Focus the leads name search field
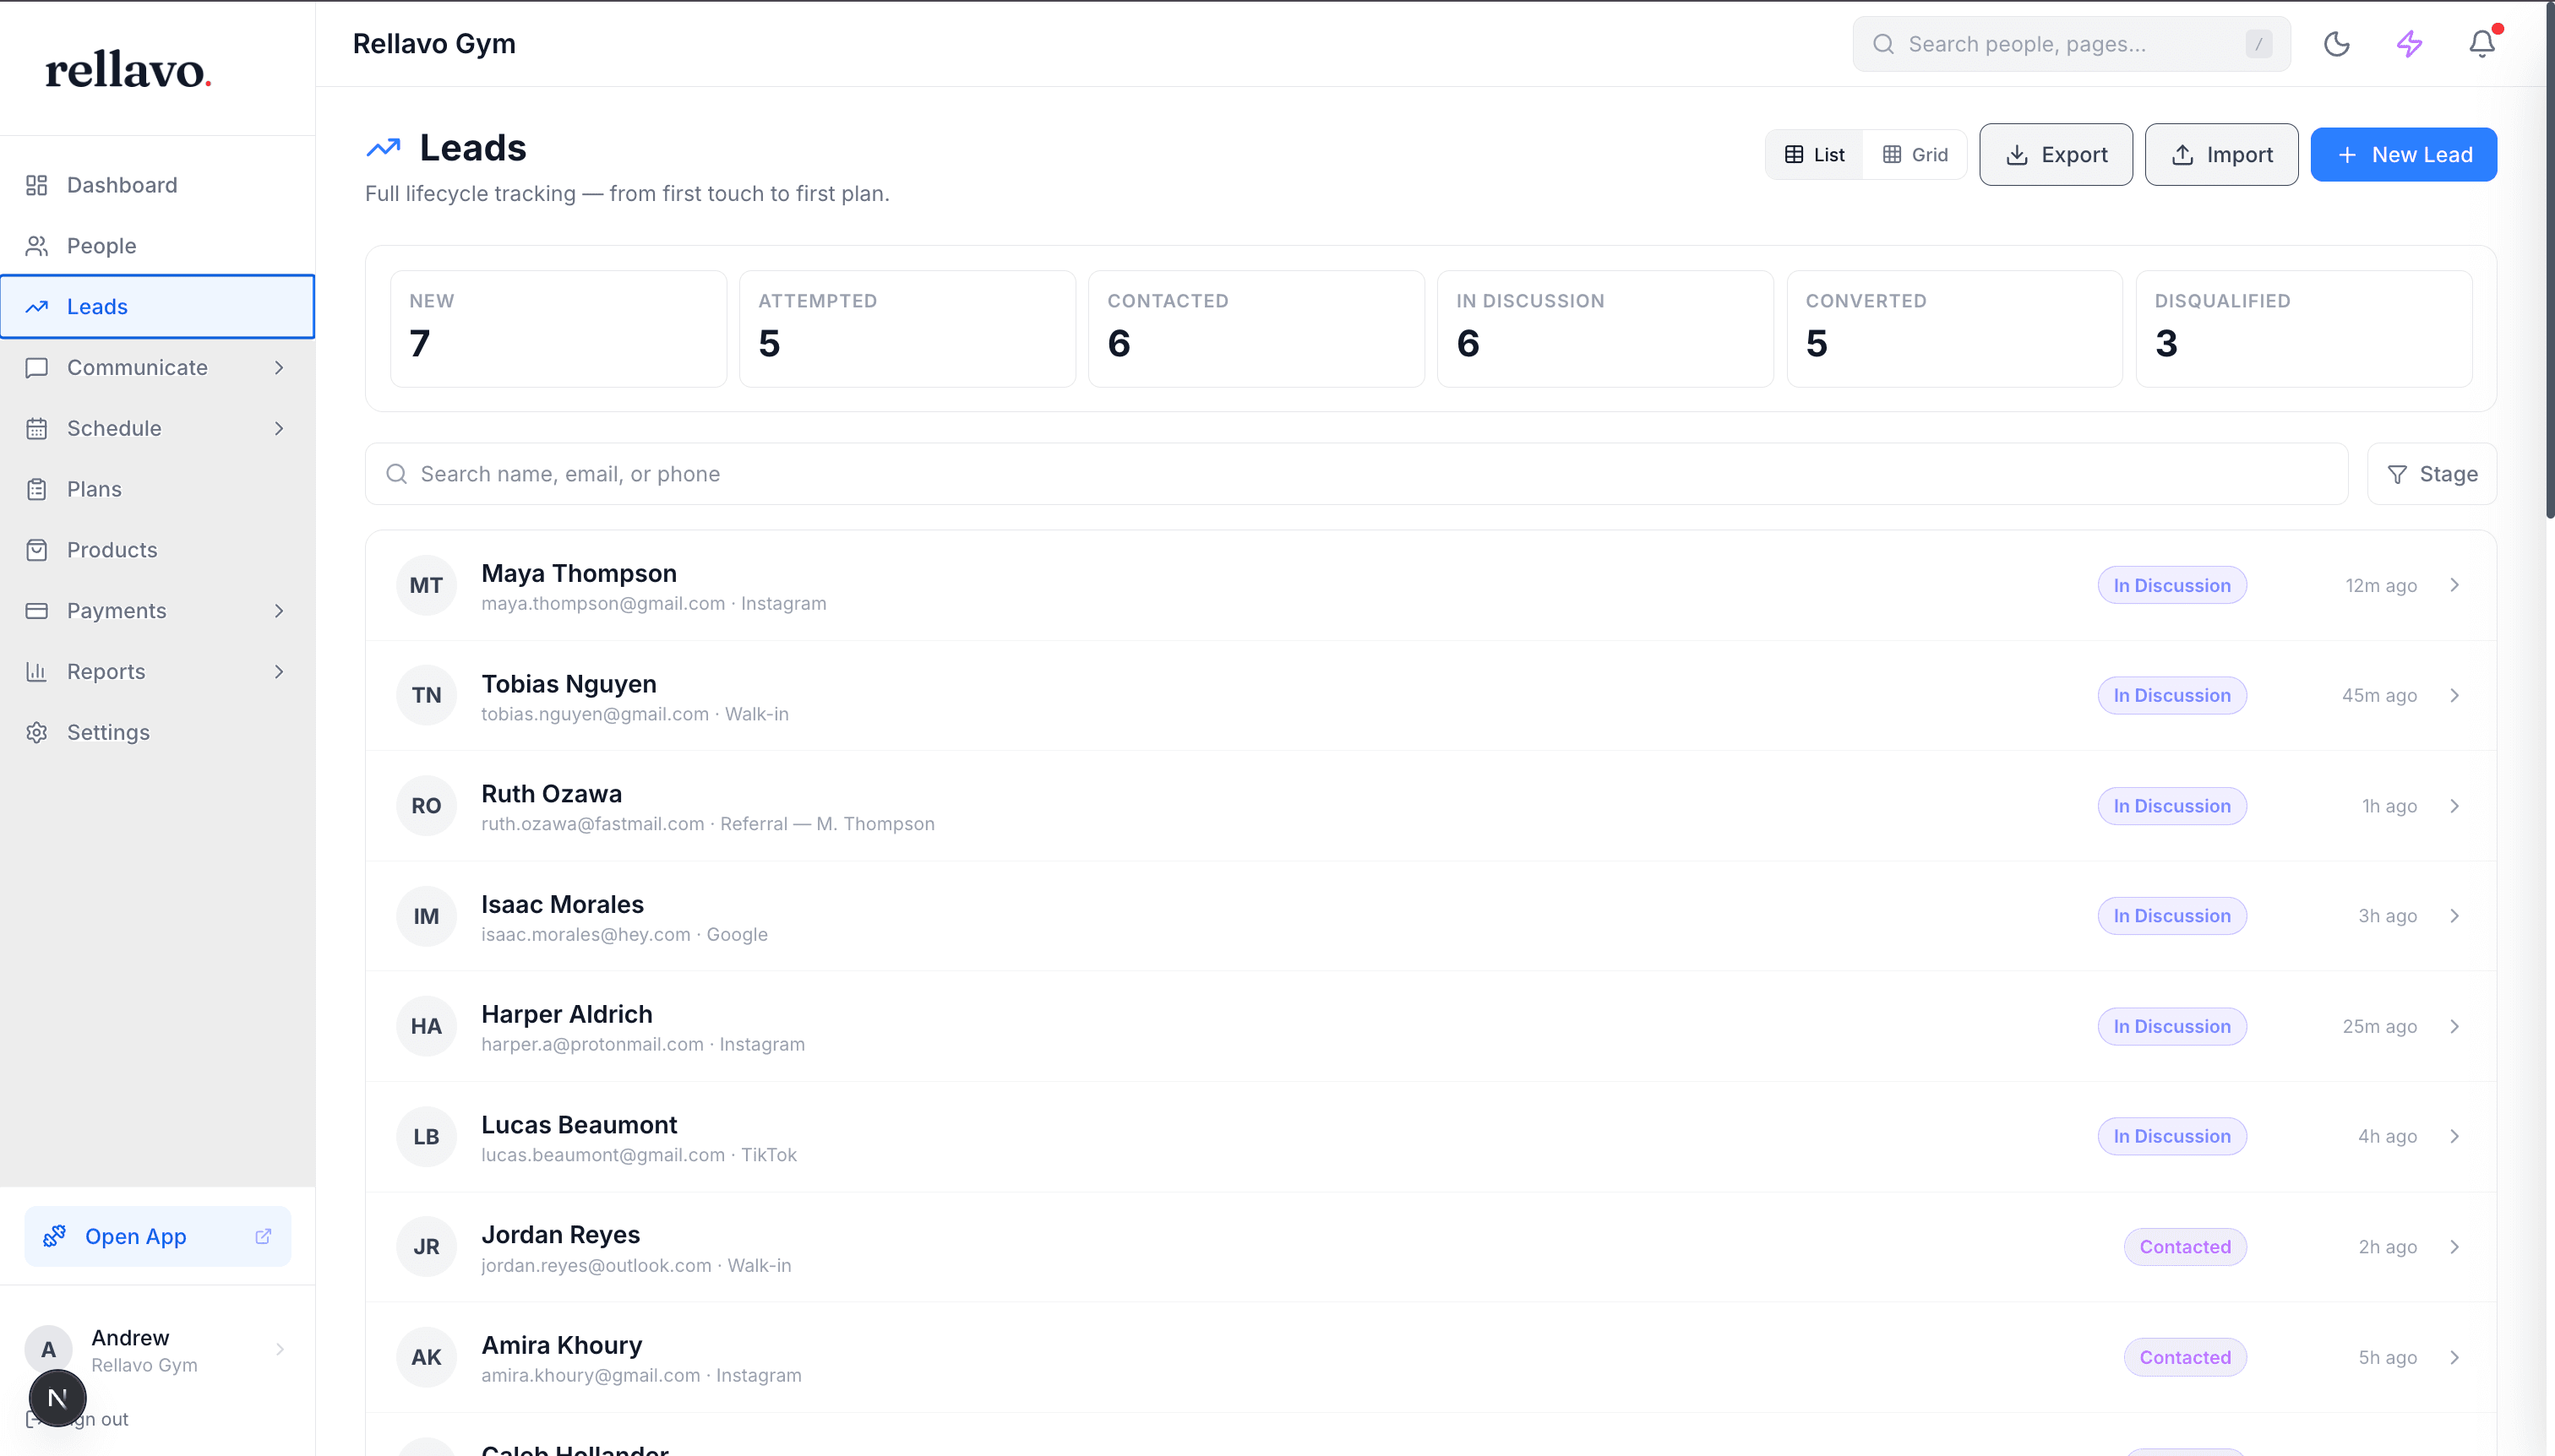2555x1456 pixels. [x=1355, y=474]
